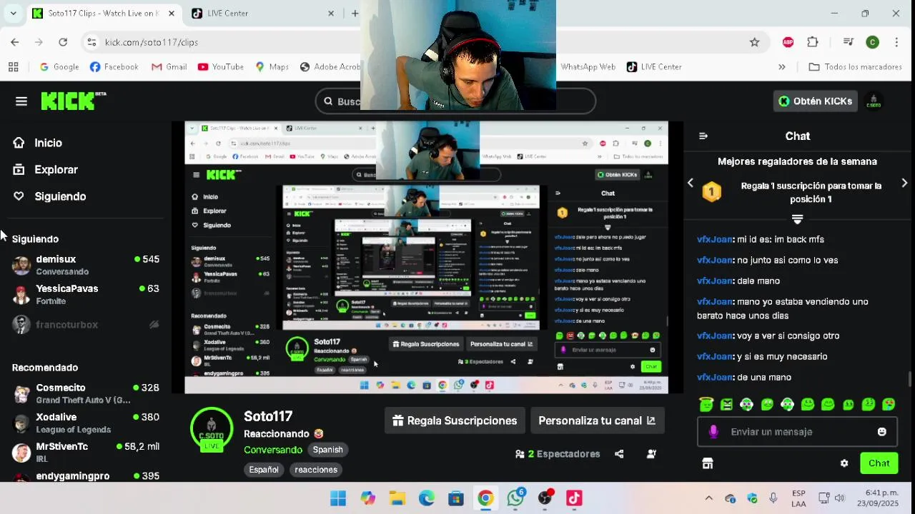The height and width of the screenshot is (514, 915).
Task: Click the reacciones tag
Action: pos(316,470)
